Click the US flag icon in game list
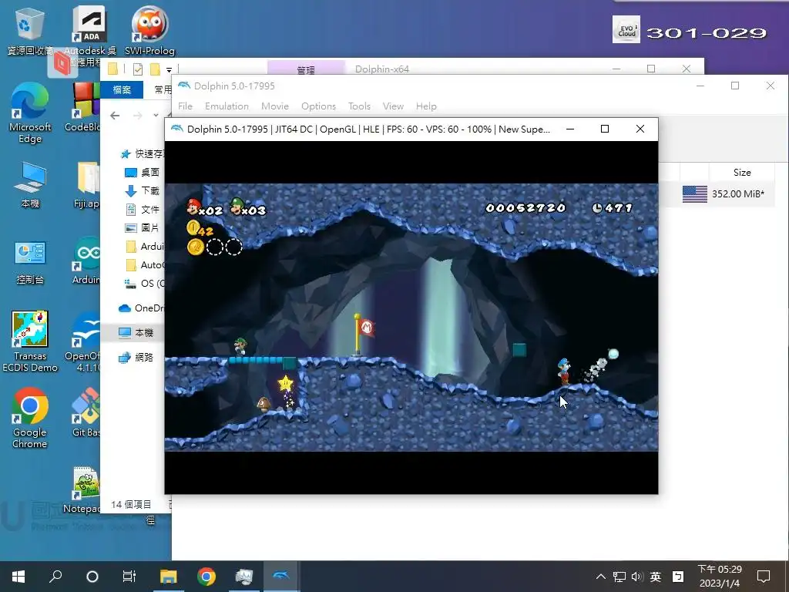789x592 pixels. 695,193
